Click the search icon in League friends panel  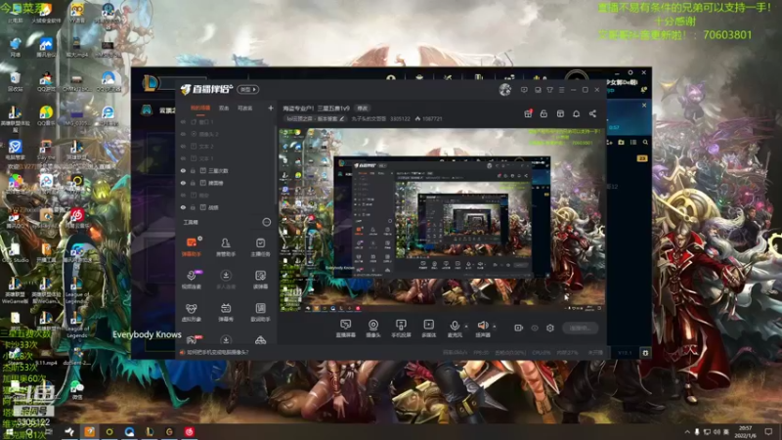(645, 142)
